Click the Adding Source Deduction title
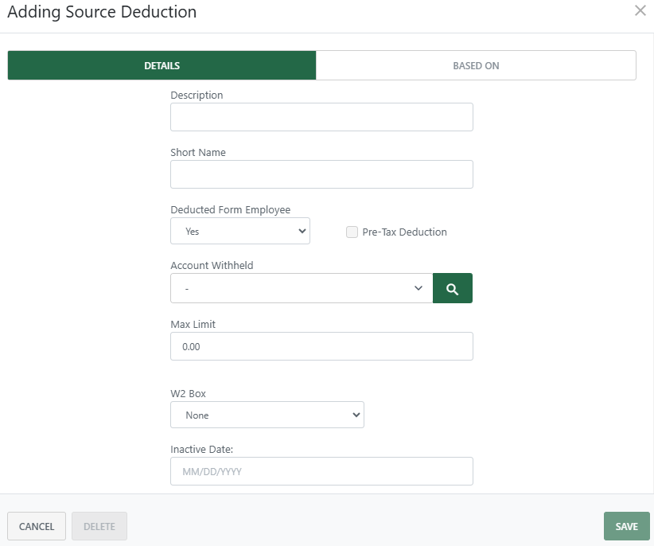The width and height of the screenshot is (654, 546). click(101, 12)
